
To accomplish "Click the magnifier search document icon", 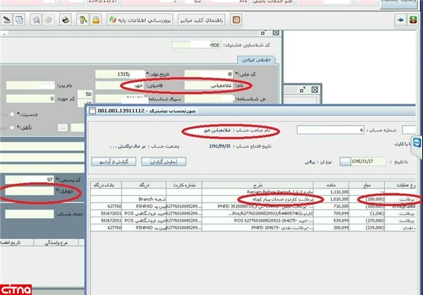I will click(x=36, y=20).
